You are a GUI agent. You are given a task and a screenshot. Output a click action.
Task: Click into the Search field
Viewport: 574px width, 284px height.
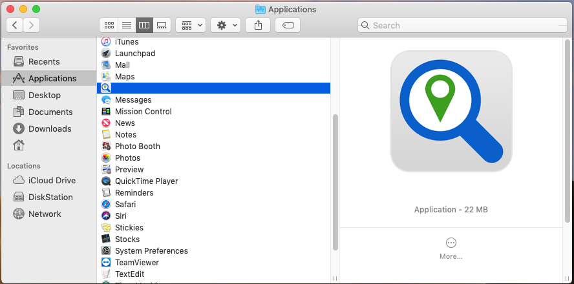point(462,25)
